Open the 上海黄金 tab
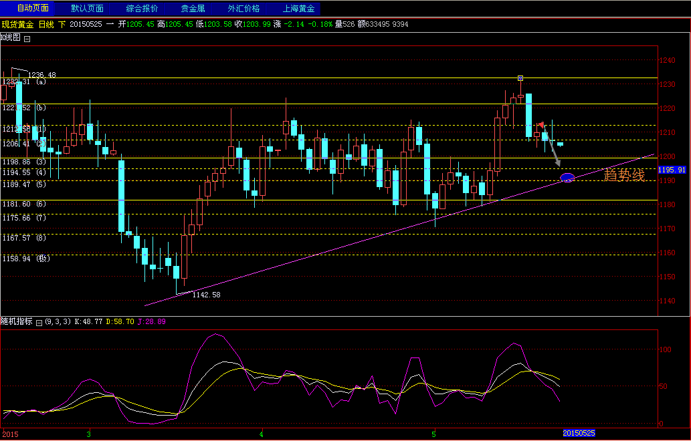Viewport: 691px width, 441px height. click(298, 9)
